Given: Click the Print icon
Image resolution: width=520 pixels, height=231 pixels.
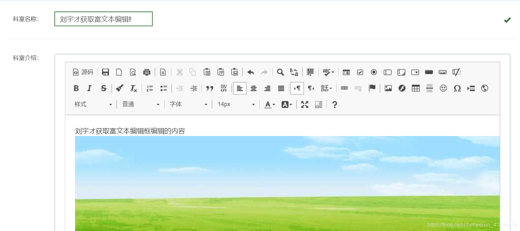Looking at the screenshot, I should click(147, 72).
